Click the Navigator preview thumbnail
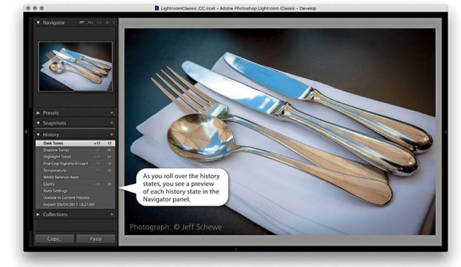Viewport: 461px width, 267px height. (75, 66)
